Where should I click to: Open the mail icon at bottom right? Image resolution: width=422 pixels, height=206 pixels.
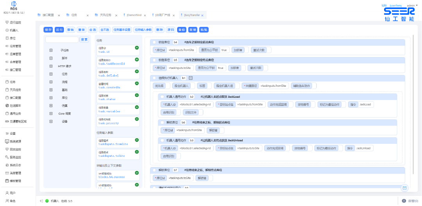pos(404,188)
